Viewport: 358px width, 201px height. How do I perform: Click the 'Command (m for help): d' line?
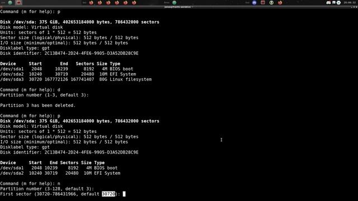[30, 90]
